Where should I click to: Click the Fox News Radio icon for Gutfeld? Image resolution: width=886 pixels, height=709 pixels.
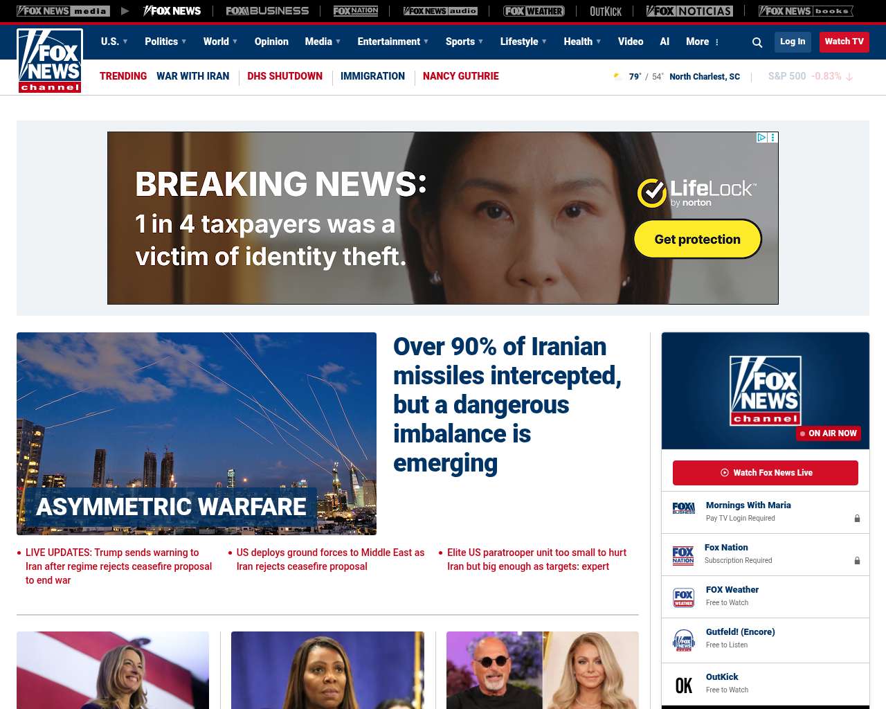(684, 640)
